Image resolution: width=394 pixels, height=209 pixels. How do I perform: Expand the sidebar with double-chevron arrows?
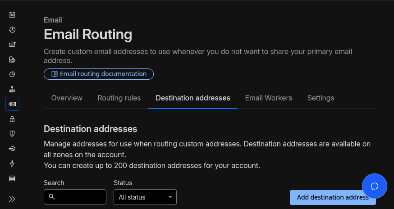pyautogui.click(x=12, y=199)
